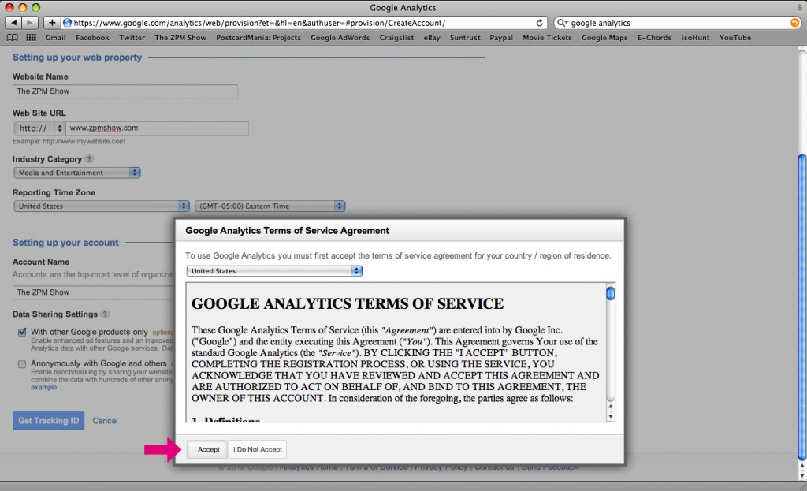Viewport: 807px width, 491px height.
Task: Open the YouTube bookmark in bookmarks bar
Action: click(734, 37)
